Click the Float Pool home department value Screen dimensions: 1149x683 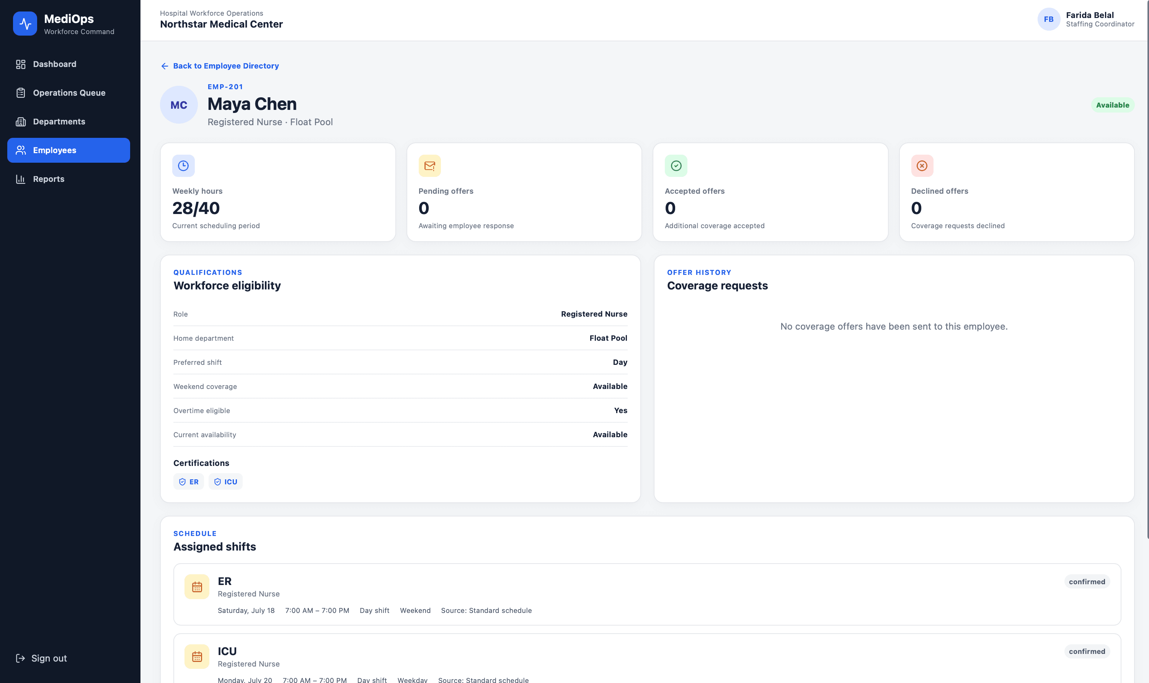(x=608, y=338)
